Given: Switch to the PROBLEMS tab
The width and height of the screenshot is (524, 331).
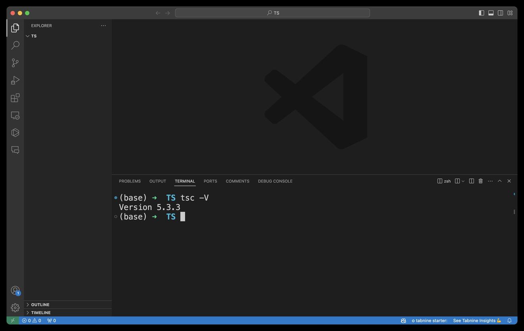Looking at the screenshot, I should pyautogui.click(x=130, y=181).
